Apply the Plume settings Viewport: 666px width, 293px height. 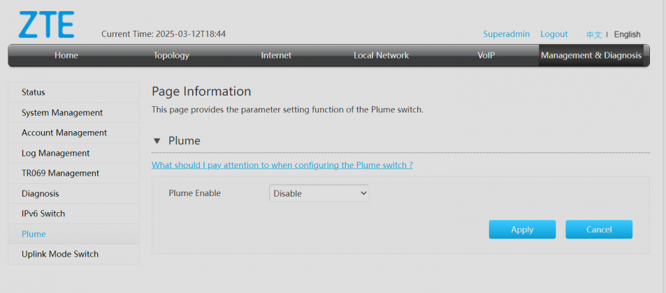coord(522,230)
